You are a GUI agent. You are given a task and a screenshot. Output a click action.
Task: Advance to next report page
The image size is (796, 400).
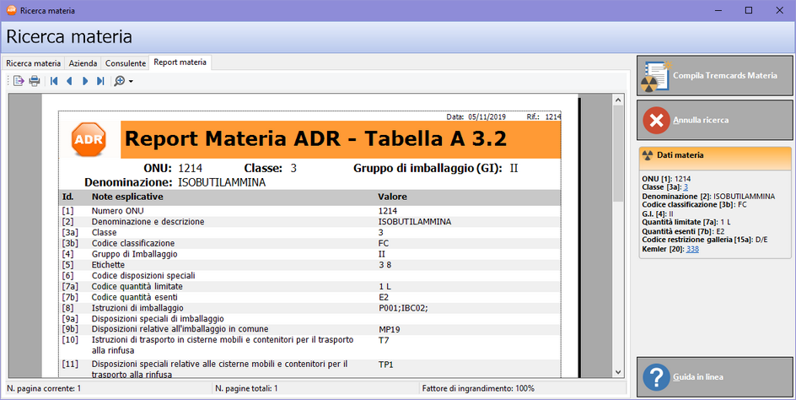click(85, 81)
